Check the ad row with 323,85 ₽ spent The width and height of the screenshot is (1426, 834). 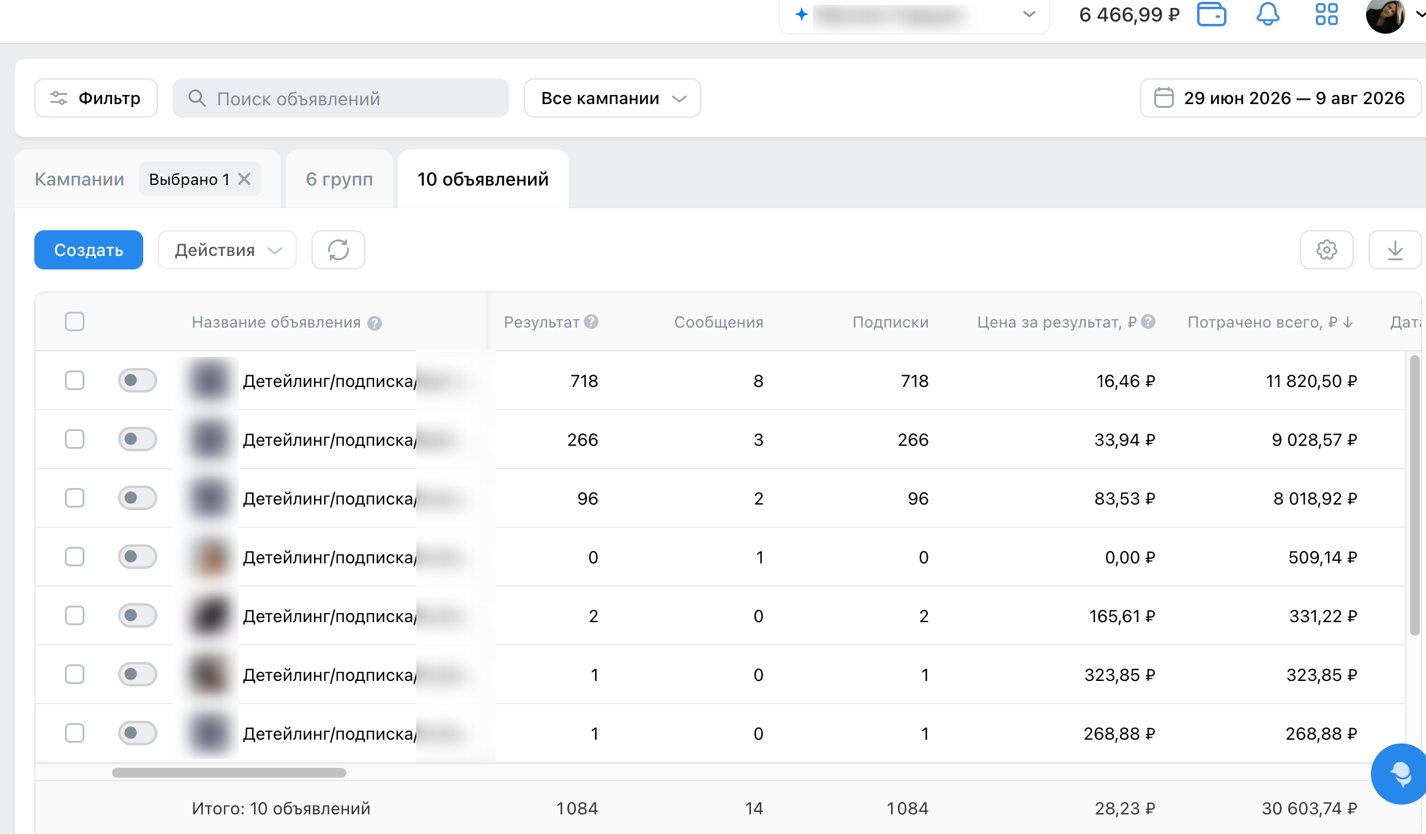(75, 674)
